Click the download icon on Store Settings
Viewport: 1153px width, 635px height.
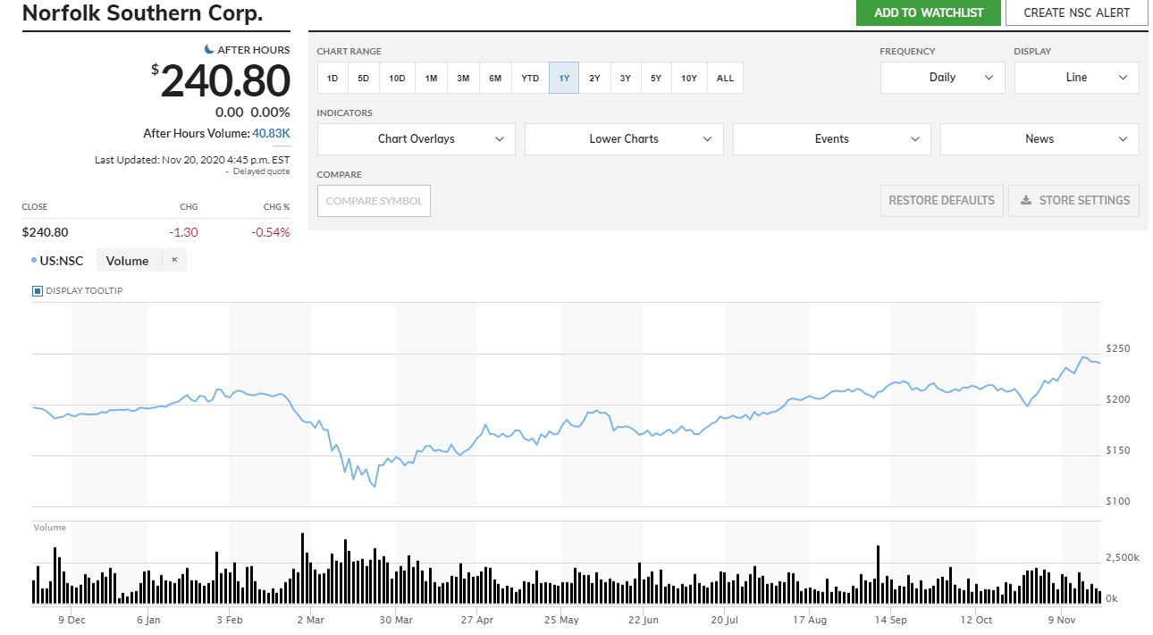click(1026, 200)
